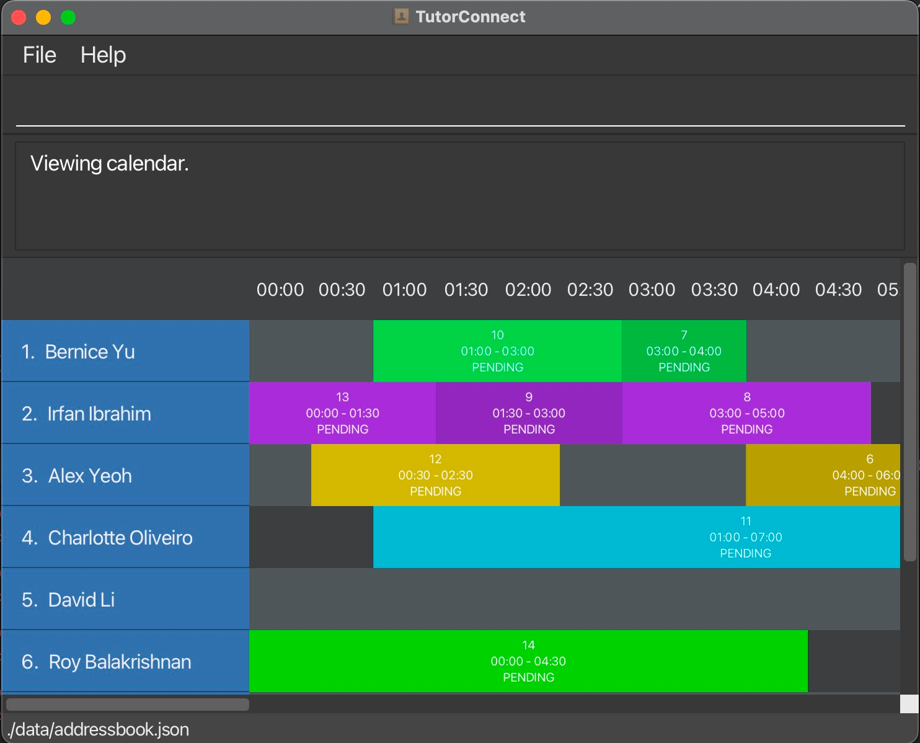This screenshot has width=920, height=743.
Task: Click the ./data/addressbook.json status path
Action: click(x=98, y=729)
